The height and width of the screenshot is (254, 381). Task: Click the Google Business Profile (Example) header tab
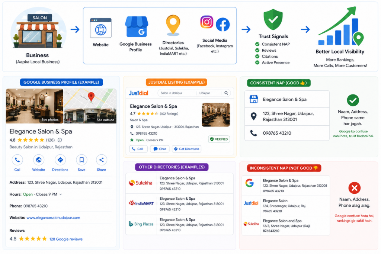pyautogui.click(x=61, y=82)
